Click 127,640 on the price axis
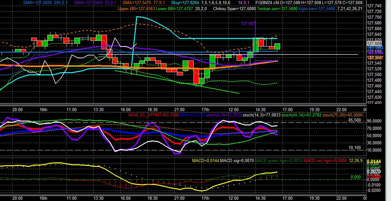 (x=374, y=35)
